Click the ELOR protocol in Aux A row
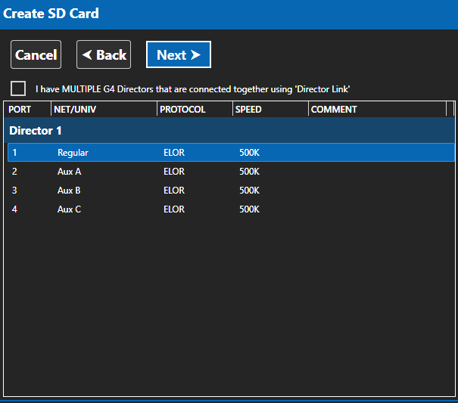 (x=174, y=172)
